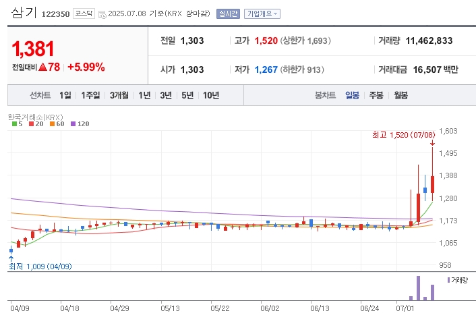Click the 05/13 date axis label
Image resolution: width=476 pixels, height=336 pixels.
pos(170,308)
